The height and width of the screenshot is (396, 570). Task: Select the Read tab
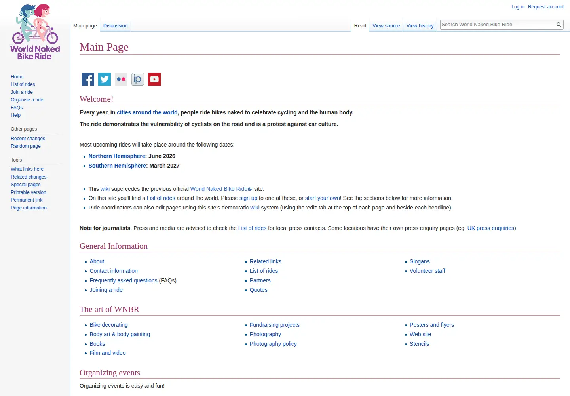click(360, 26)
